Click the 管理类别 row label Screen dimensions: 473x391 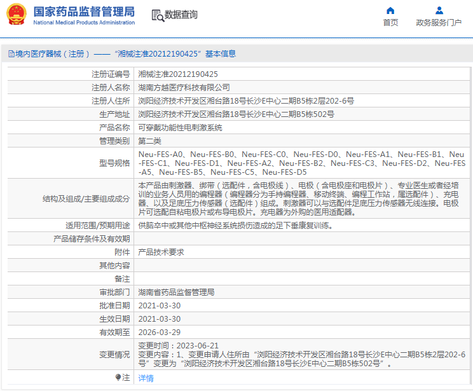coord(114,141)
